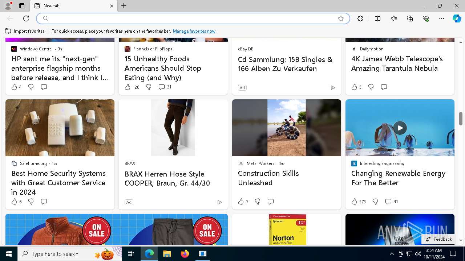Open 41 comments on Renewable Energy article
Image resolution: width=465 pixels, height=261 pixels.
[x=392, y=202]
